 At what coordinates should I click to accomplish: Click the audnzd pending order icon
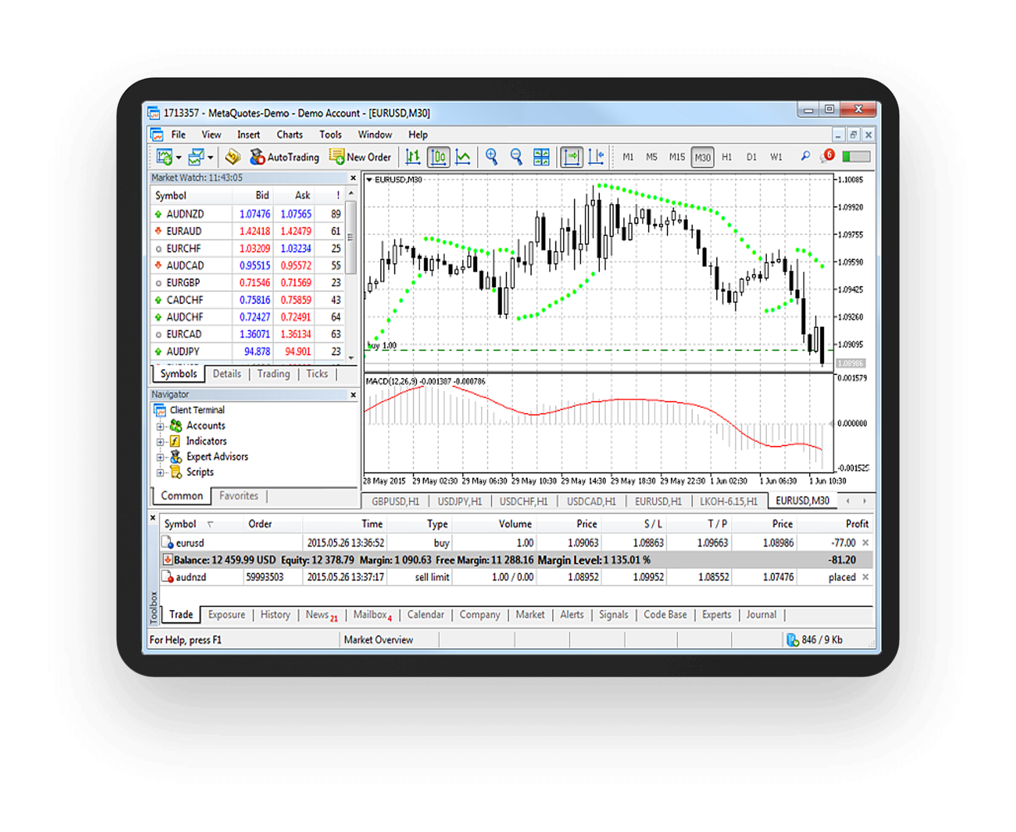(168, 577)
